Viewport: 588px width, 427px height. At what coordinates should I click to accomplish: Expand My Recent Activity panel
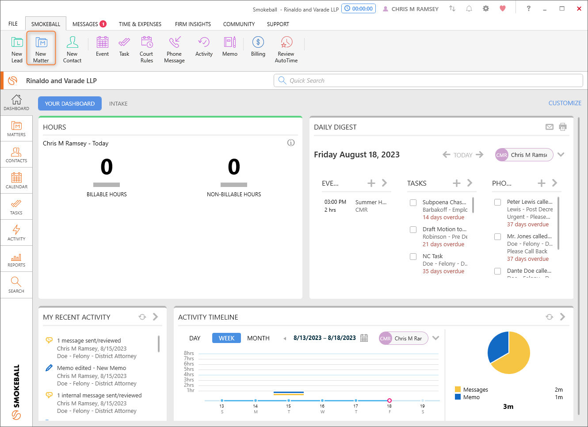[155, 317]
